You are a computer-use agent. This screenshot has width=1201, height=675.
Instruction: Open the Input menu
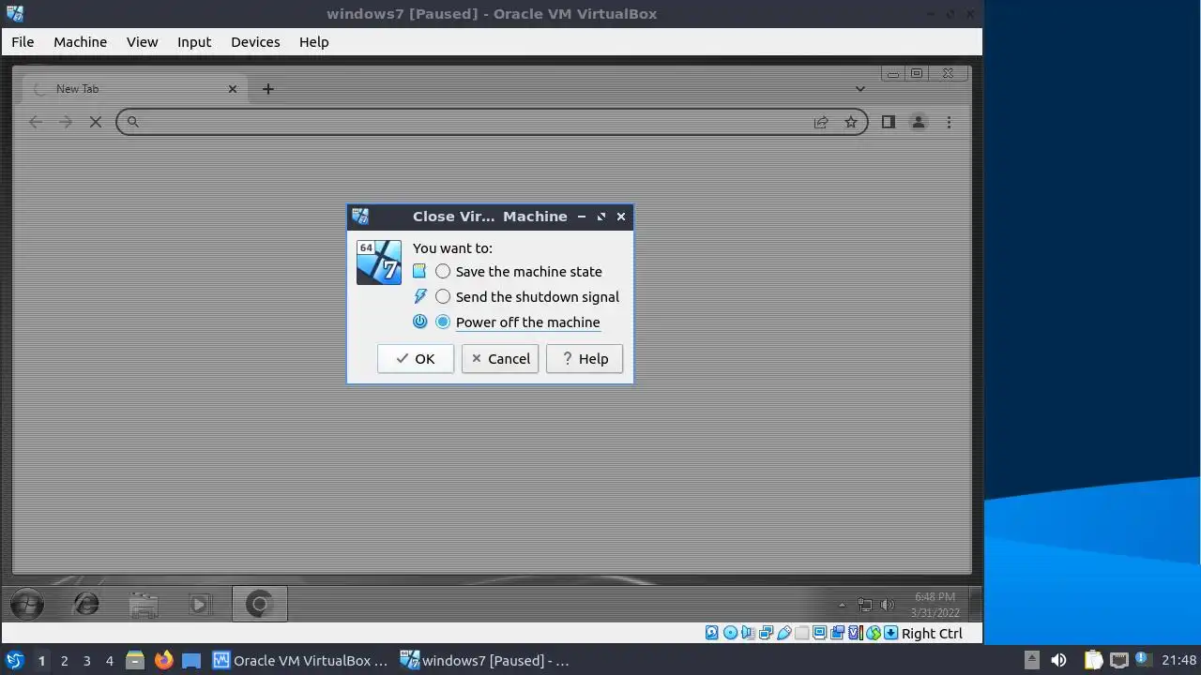click(x=194, y=42)
